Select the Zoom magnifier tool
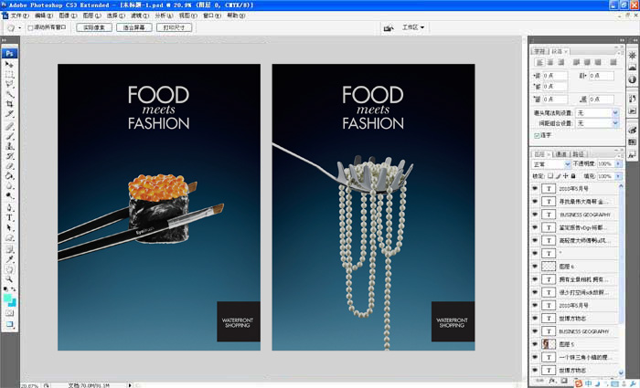 pos(10,278)
